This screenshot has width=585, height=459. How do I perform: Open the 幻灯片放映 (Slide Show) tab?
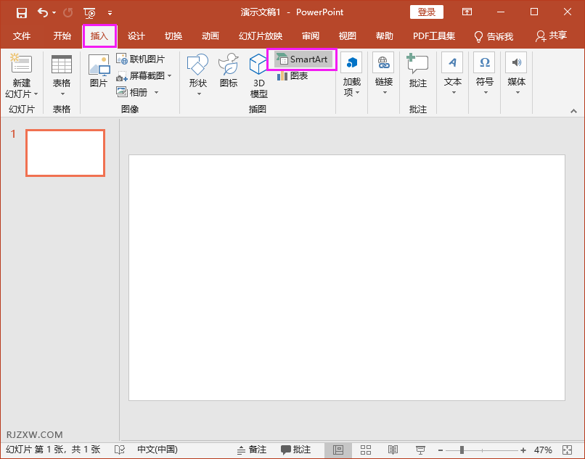261,36
